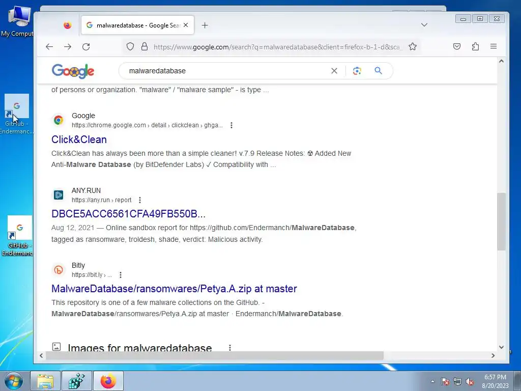
Task: Go back to the previous page
Action: click(49, 46)
